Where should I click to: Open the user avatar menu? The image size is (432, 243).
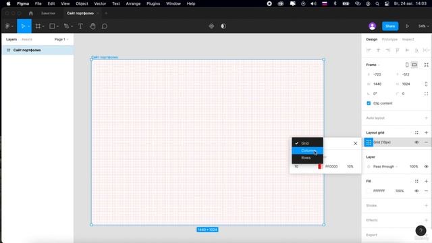372,26
